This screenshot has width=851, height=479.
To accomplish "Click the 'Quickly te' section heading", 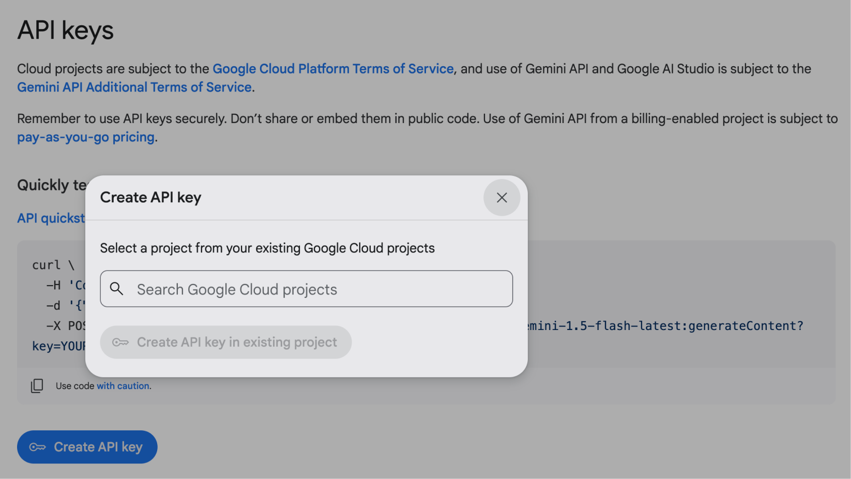I will click(x=51, y=185).
